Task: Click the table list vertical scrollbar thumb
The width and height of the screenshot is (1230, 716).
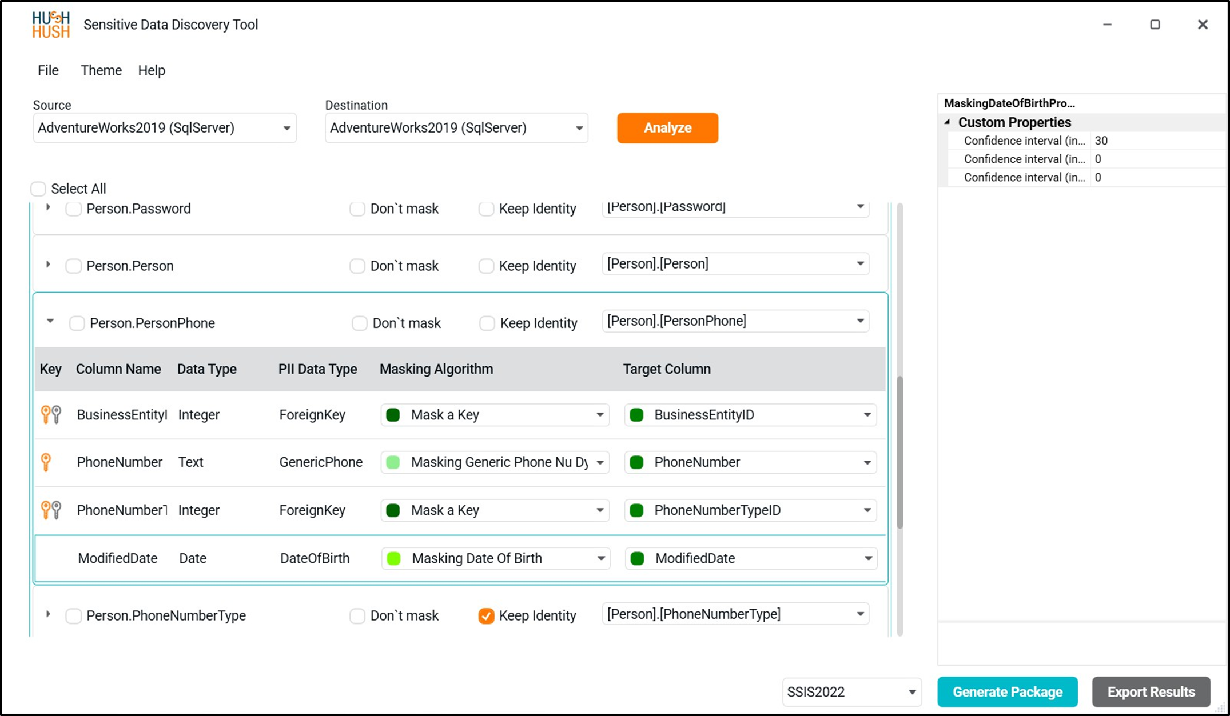Action: click(899, 453)
